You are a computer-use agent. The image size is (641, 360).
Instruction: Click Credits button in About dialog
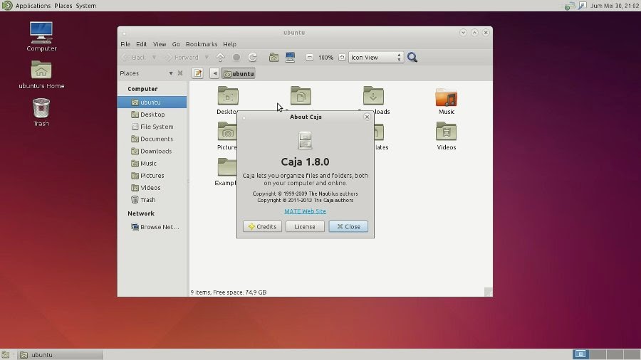coord(262,226)
